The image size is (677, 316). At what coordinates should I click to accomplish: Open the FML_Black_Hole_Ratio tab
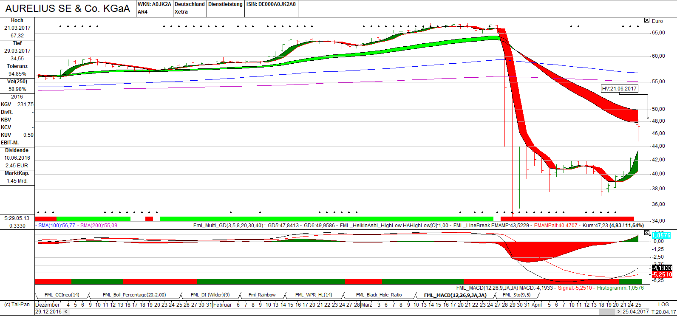tap(379, 295)
